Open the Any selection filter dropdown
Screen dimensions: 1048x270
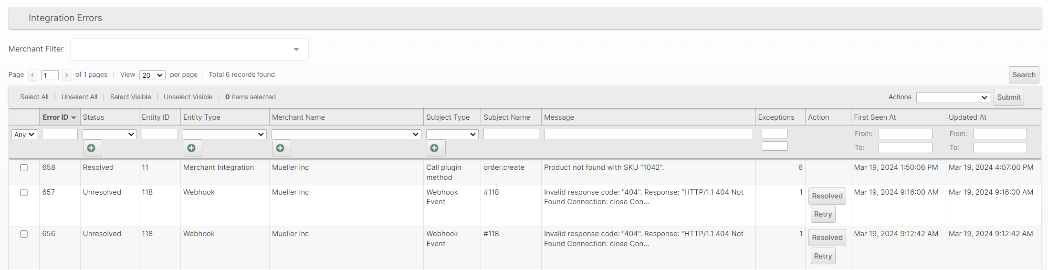click(x=24, y=135)
